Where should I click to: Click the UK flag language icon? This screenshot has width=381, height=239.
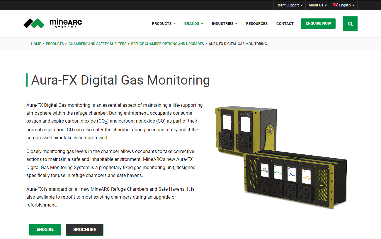335,5
